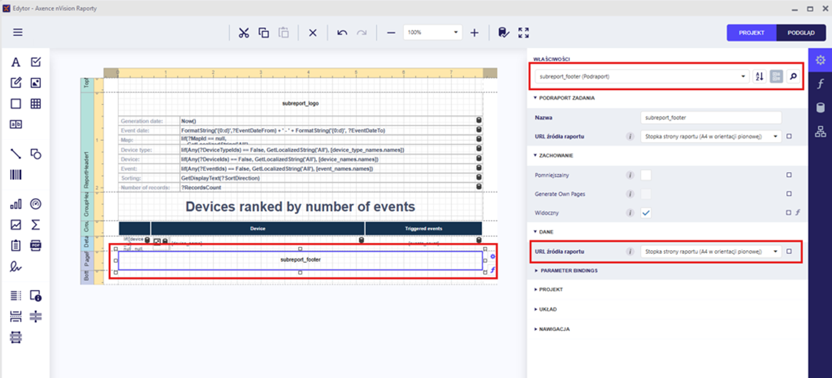Enable the Pomniejszalny checkbox

[x=646, y=175]
